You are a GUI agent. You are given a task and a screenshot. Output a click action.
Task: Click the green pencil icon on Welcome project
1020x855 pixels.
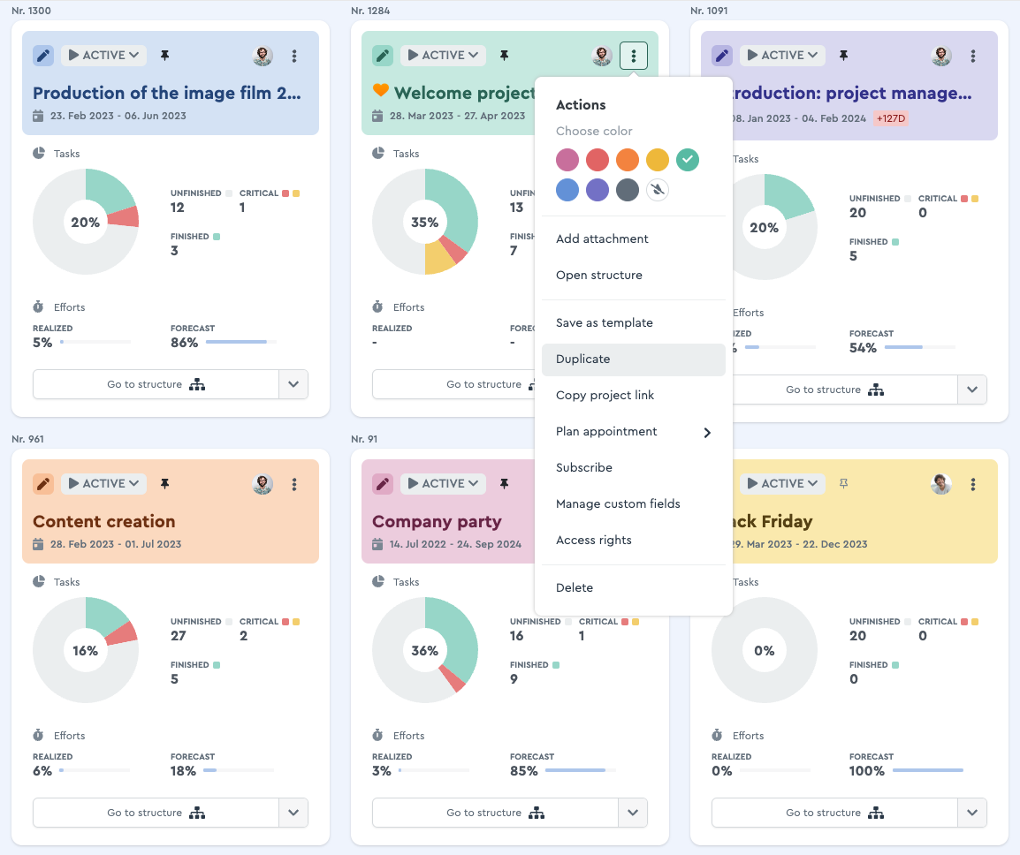383,56
